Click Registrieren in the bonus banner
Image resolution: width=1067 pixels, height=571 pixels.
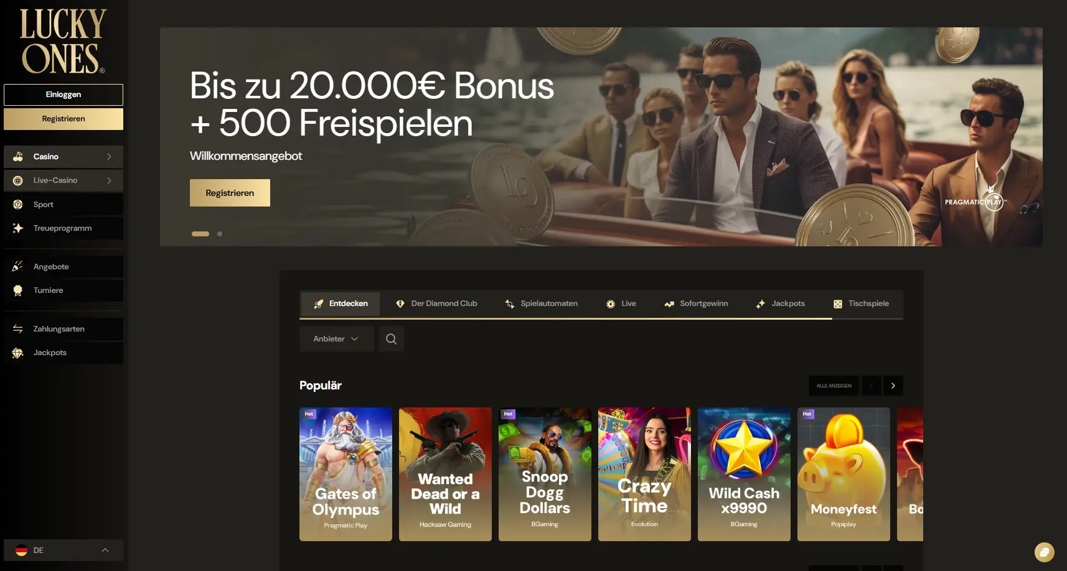coord(229,193)
